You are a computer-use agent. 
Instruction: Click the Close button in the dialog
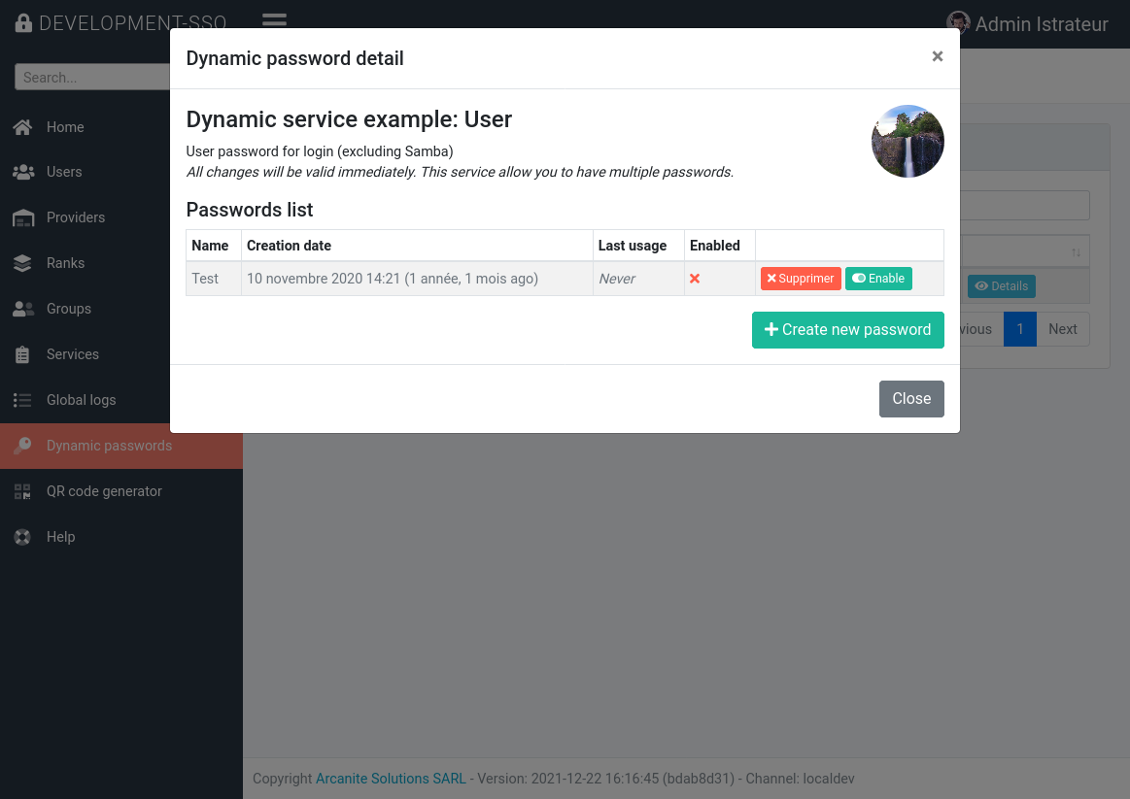[911, 399]
